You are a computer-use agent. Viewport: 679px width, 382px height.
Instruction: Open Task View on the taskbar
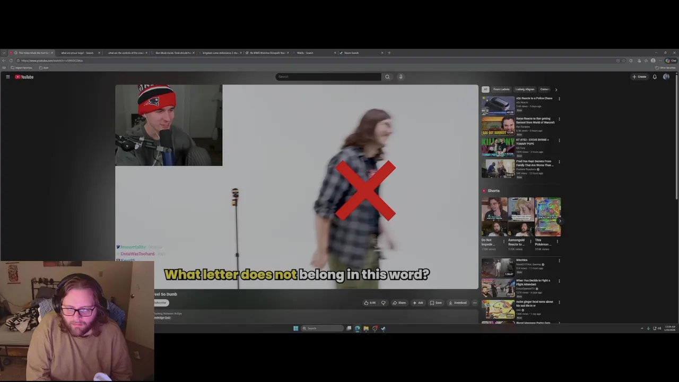click(349, 328)
